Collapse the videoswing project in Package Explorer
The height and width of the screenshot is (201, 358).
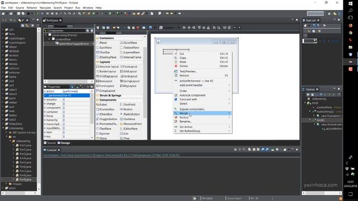tap(3, 128)
